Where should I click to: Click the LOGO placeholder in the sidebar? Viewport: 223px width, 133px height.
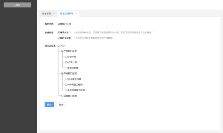point(17,5)
